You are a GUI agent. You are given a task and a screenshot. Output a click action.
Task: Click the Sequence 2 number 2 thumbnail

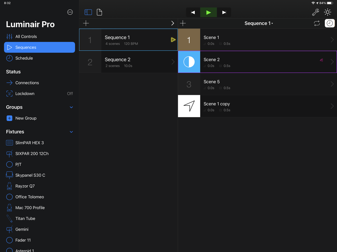[90, 62]
